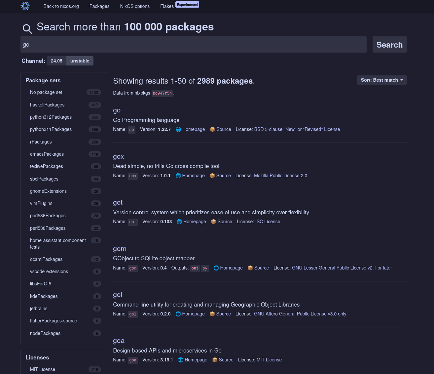Switch channel to 24.05
434x374 pixels.
(56, 61)
